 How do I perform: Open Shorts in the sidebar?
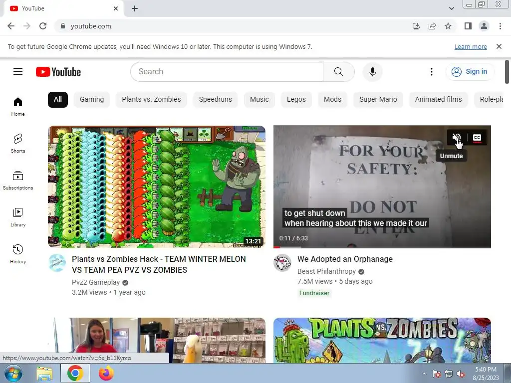(x=18, y=143)
